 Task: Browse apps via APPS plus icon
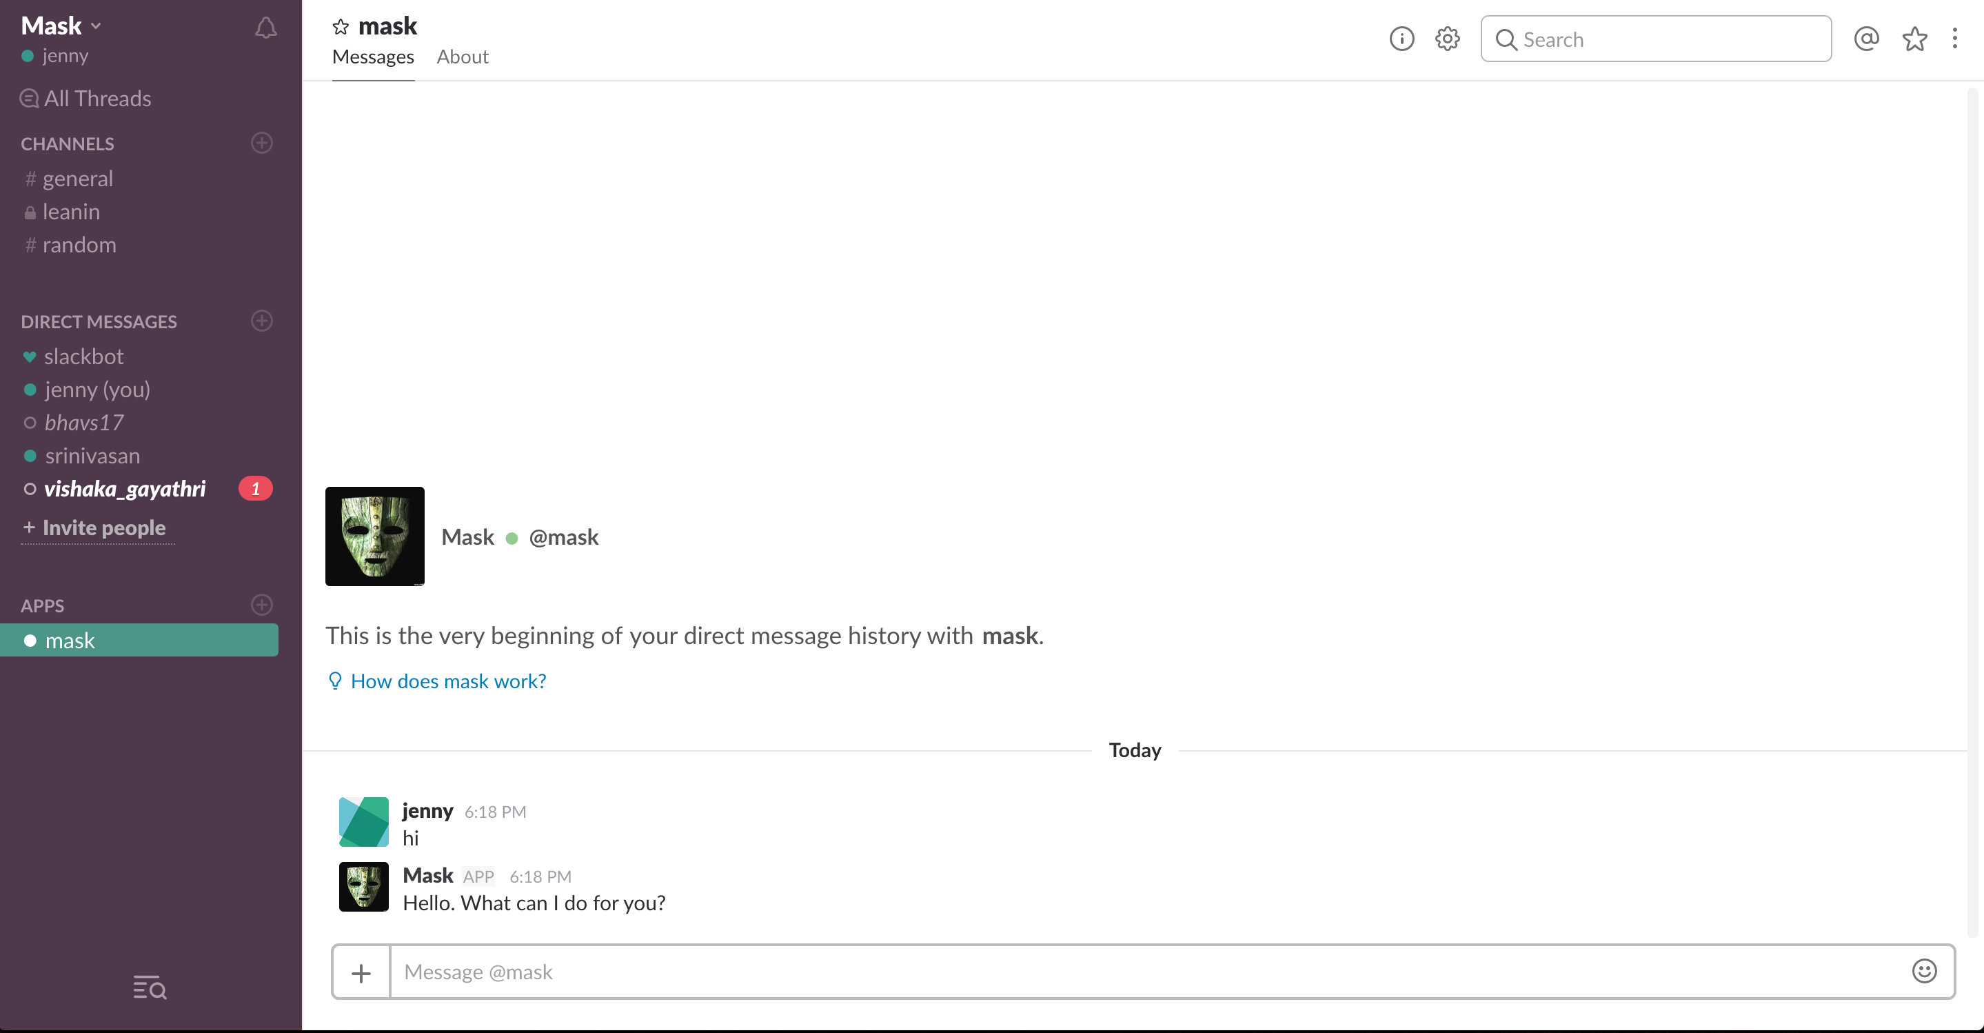click(262, 605)
